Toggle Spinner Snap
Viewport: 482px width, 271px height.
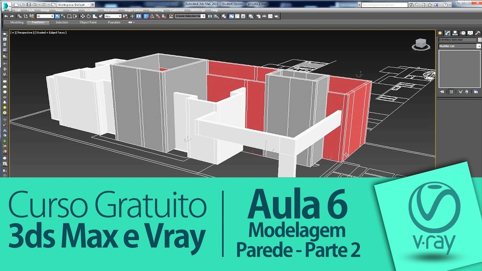[163, 16]
